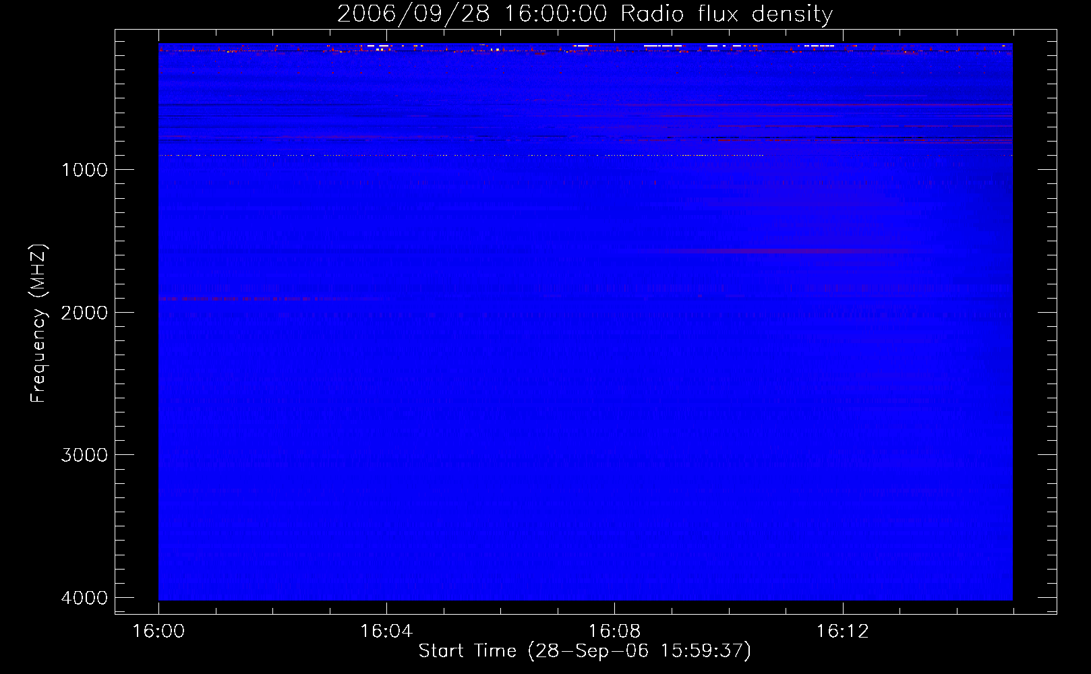Click the 16:00 time tick label
The height and width of the screenshot is (674, 1091).
click(158, 632)
